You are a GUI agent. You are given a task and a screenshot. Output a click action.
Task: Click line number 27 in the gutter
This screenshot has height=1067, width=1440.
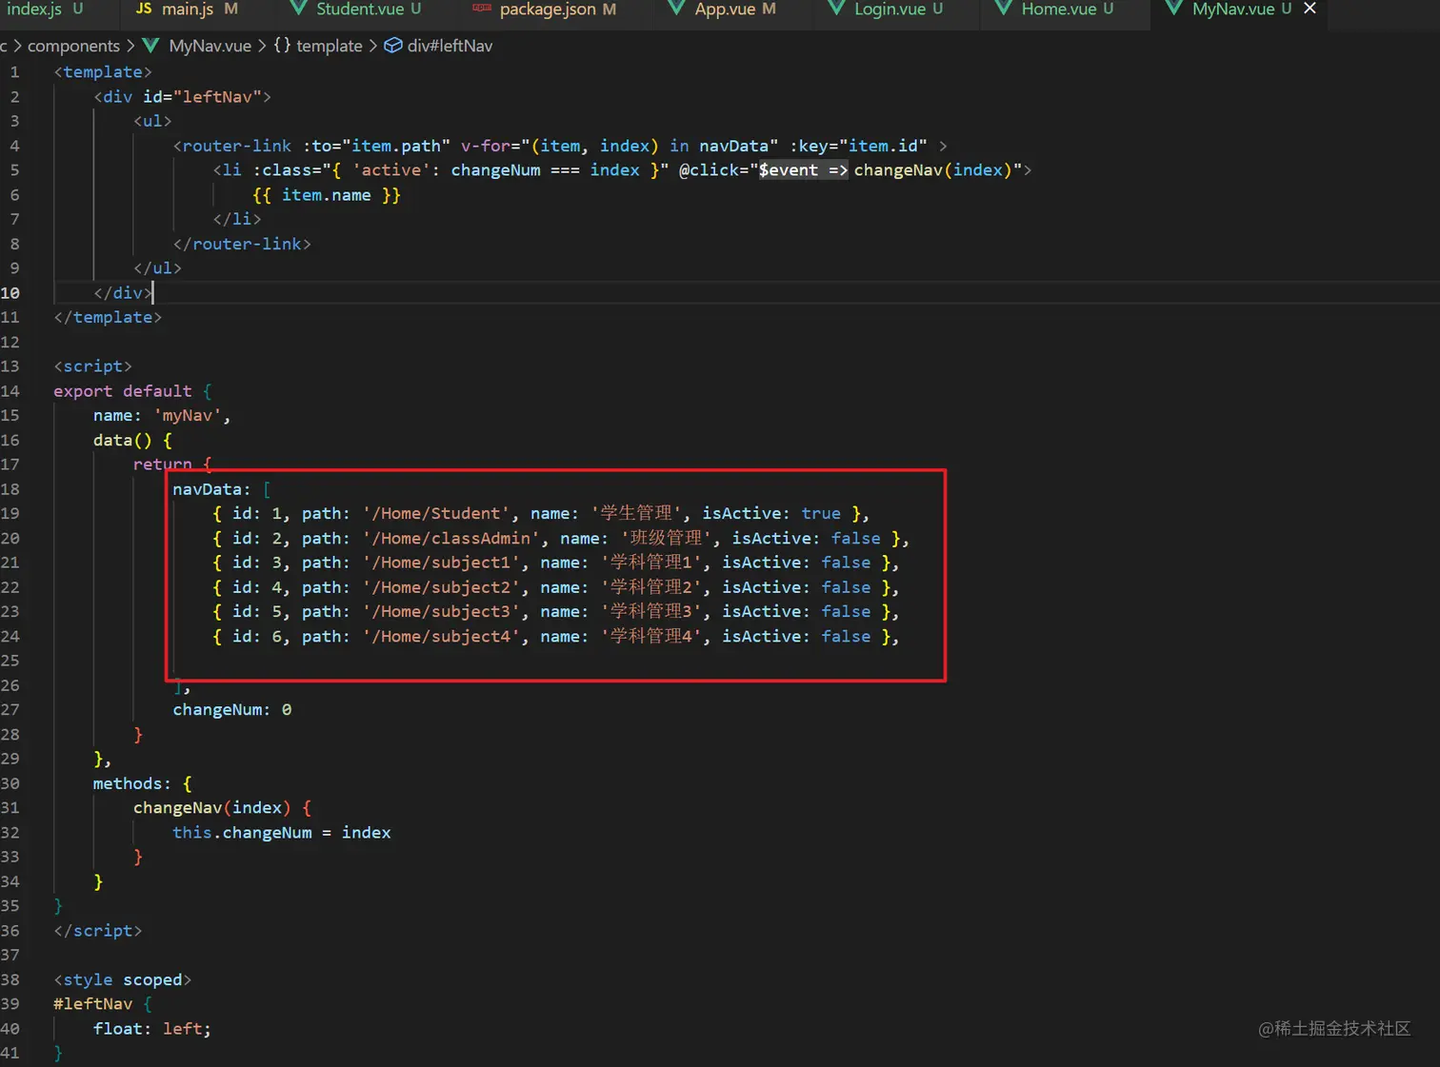[x=10, y=710]
